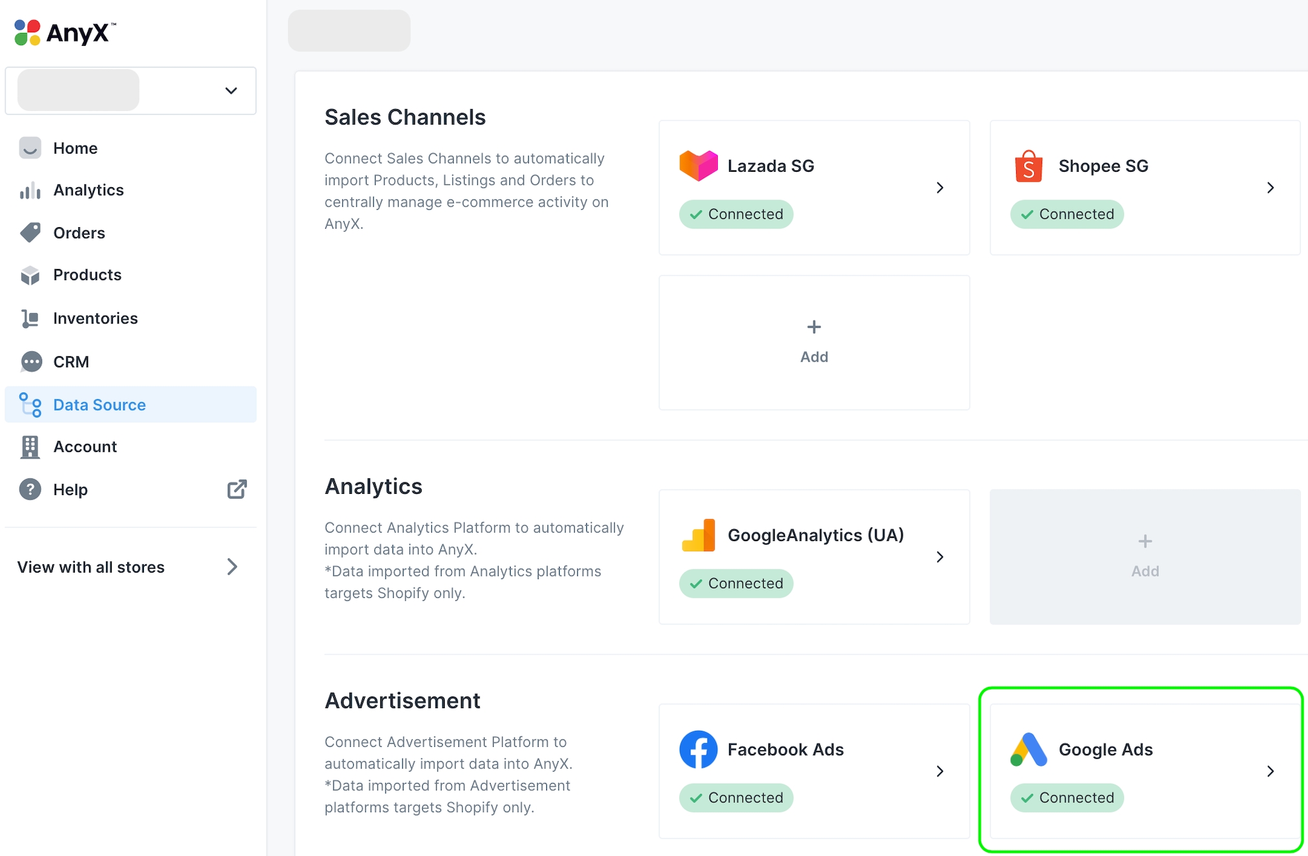Click the Inventories cart icon
This screenshot has height=856, width=1308.
coord(30,318)
